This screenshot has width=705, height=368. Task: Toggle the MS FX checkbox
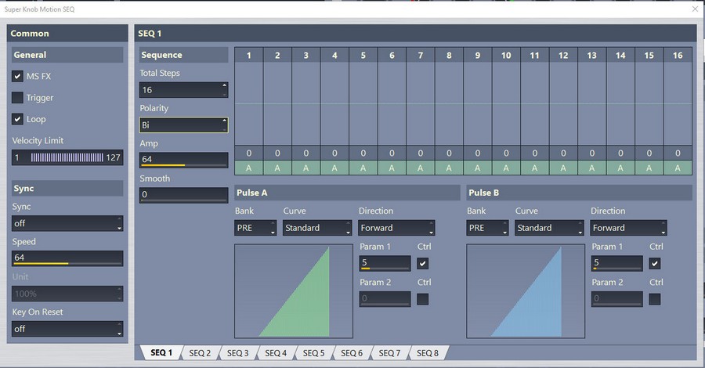[17, 77]
